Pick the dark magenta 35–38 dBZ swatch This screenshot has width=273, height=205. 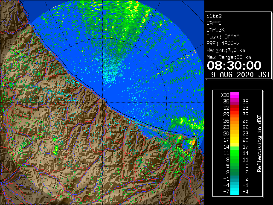[235, 102]
